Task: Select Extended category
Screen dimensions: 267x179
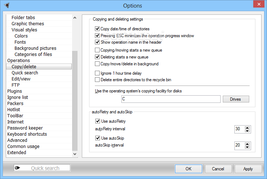Action: [x=17, y=152]
